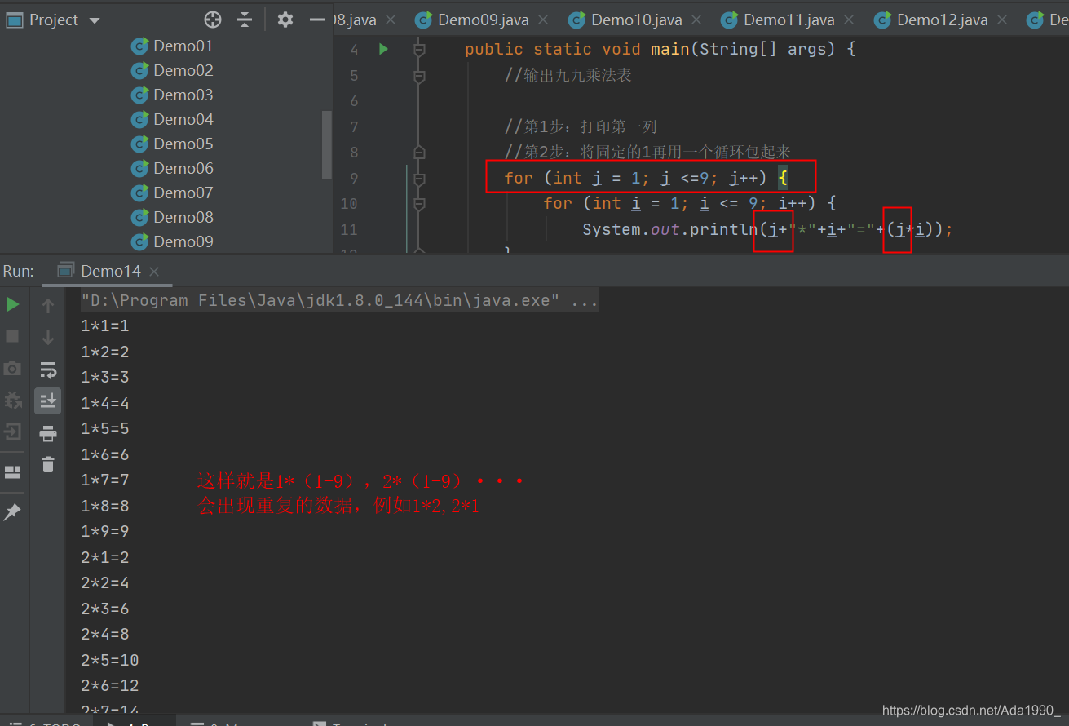Viewport: 1069px width, 726px height.
Task: Click the Project panel vertical scrollbar
Action: 327,145
